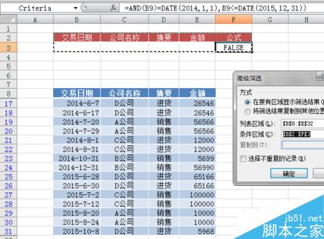Click date cell 2015-7-12
The height and width of the screenshot is (239, 324).
click(77, 204)
